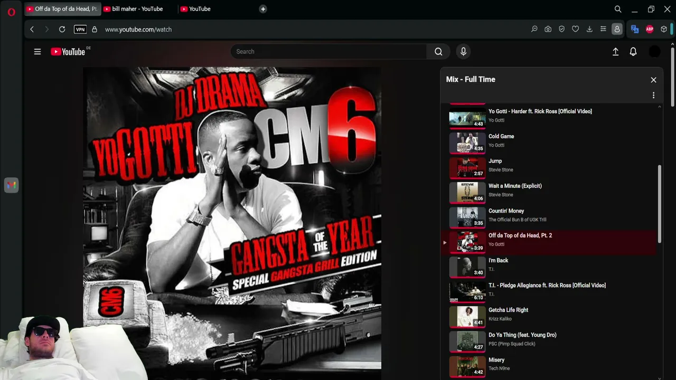
Task: Click the 'Cold Game' 4:35 thumbnail
Action: pos(467,142)
